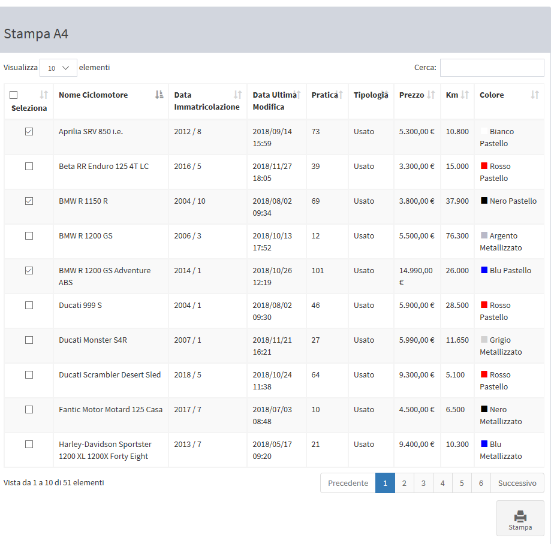Sort by Data Immatricolazione arrows icon
Viewport: 551px width, 544px height.
click(x=237, y=95)
